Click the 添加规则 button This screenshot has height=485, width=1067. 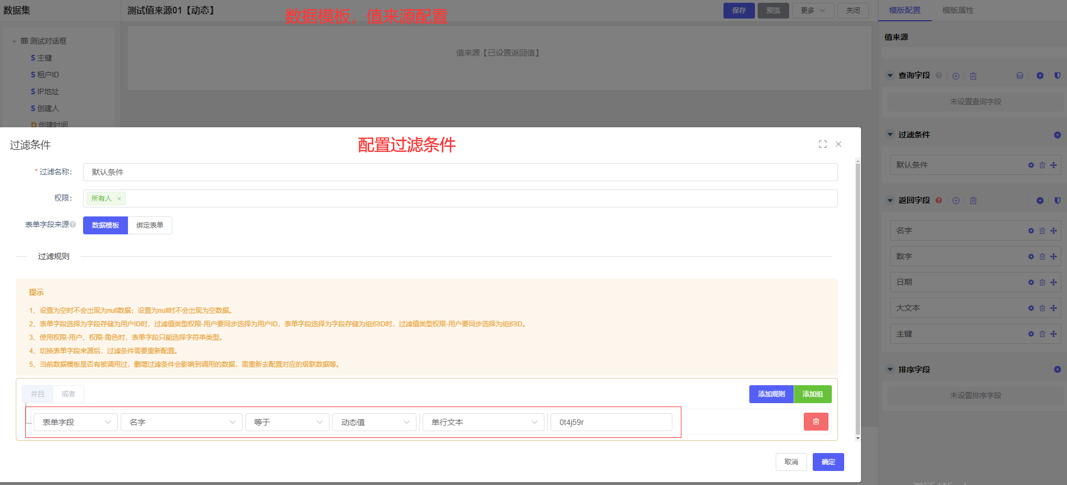click(x=771, y=394)
